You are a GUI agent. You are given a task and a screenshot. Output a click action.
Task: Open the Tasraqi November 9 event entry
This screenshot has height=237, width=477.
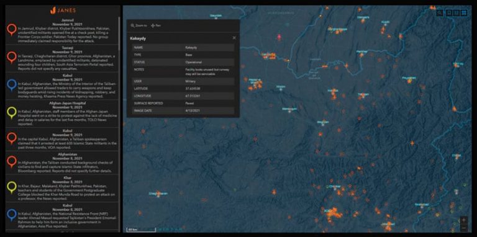pos(63,58)
